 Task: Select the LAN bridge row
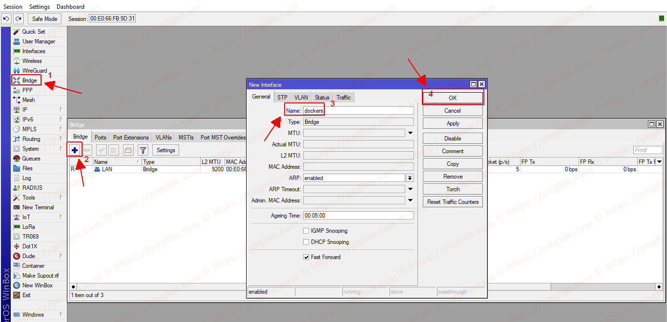click(x=366, y=169)
